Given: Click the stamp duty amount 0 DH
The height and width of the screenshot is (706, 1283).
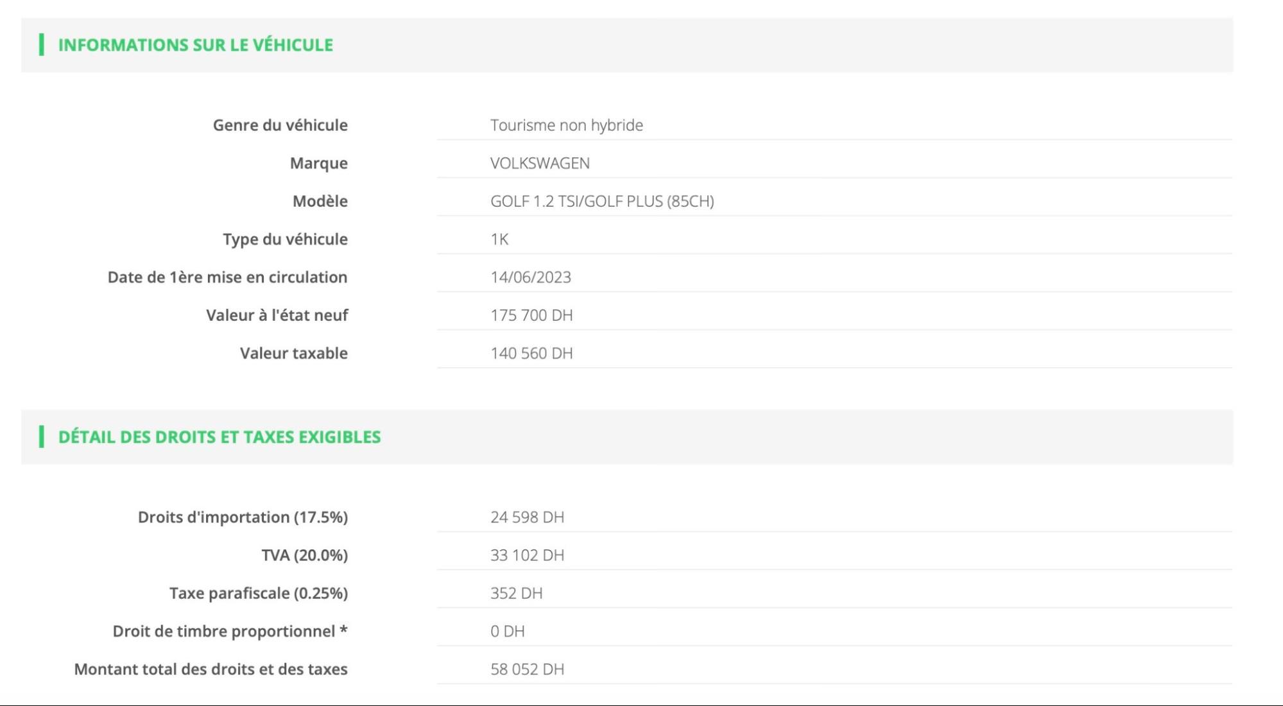Looking at the screenshot, I should [x=507, y=631].
